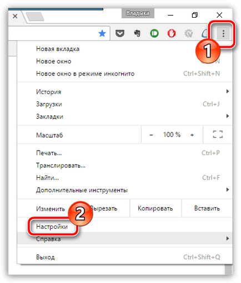Click the blue bookmark star icon
The height and width of the screenshot is (283, 241).
(x=102, y=34)
